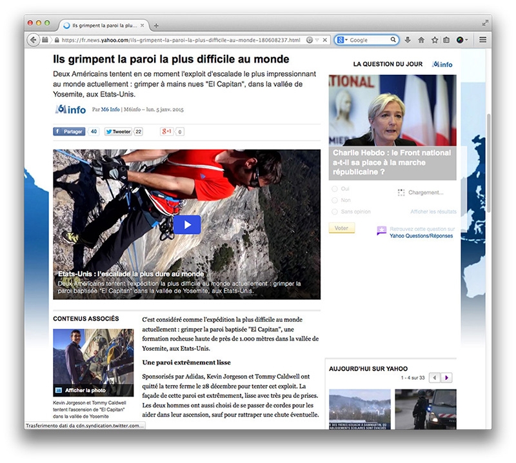Click the CONTENUS ASSOCIÉS heading
516x463 pixels.
click(86, 319)
